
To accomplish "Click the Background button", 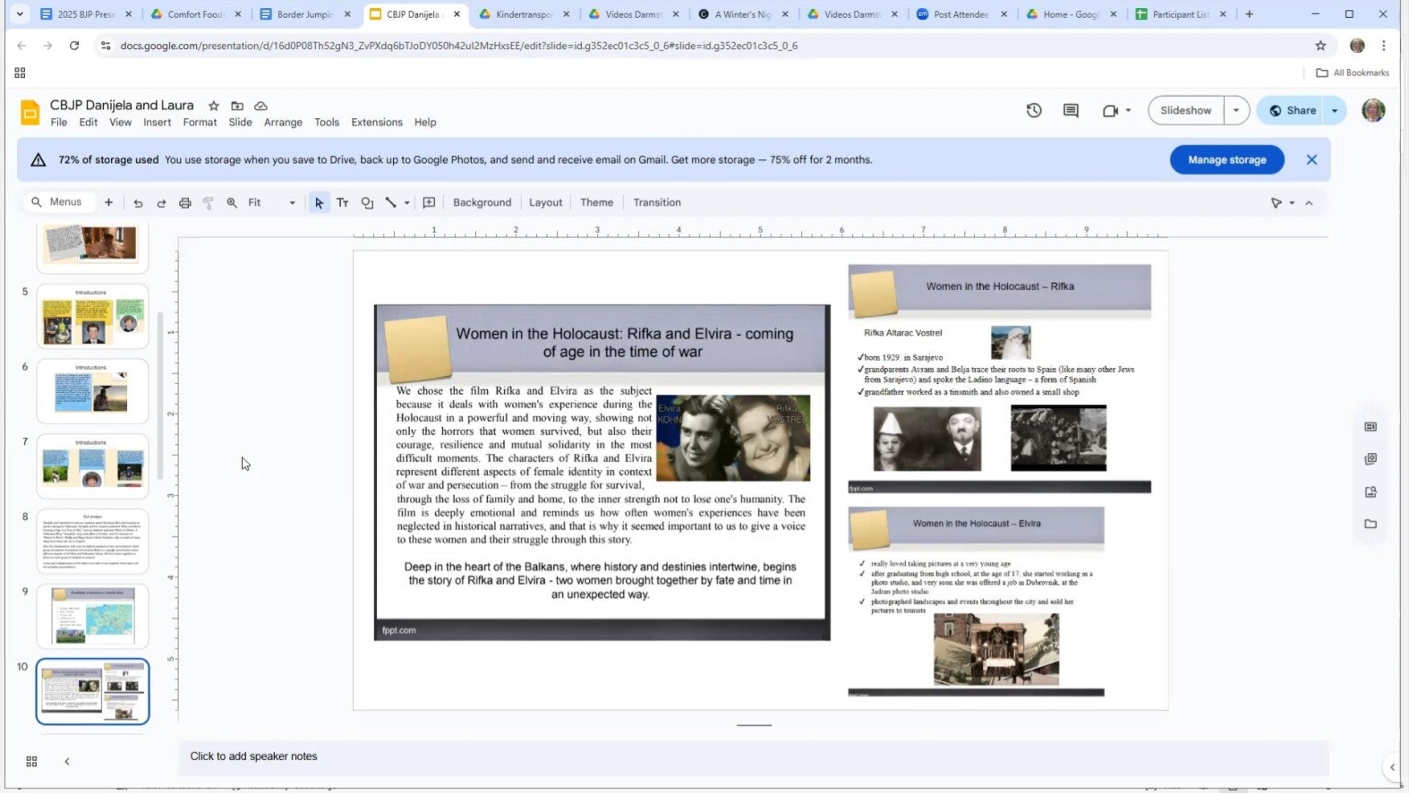I will point(482,203).
